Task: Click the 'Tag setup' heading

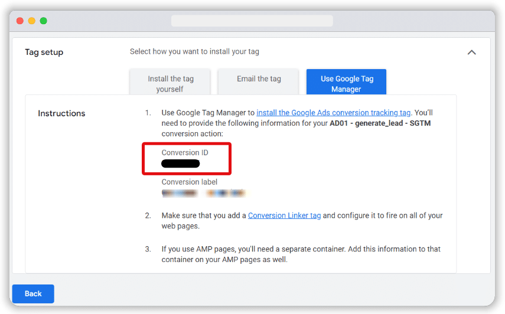Action: pos(44,52)
